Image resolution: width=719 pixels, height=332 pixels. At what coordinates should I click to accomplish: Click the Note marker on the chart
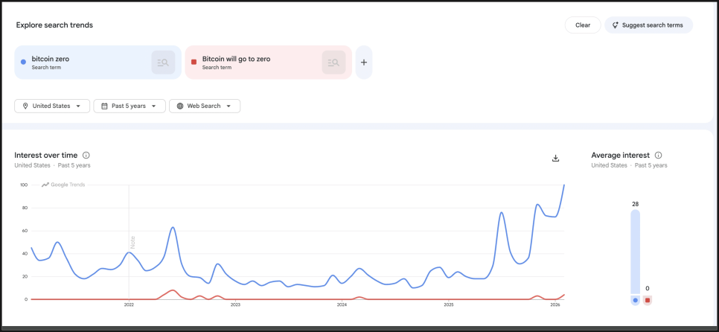coord(132,242)
